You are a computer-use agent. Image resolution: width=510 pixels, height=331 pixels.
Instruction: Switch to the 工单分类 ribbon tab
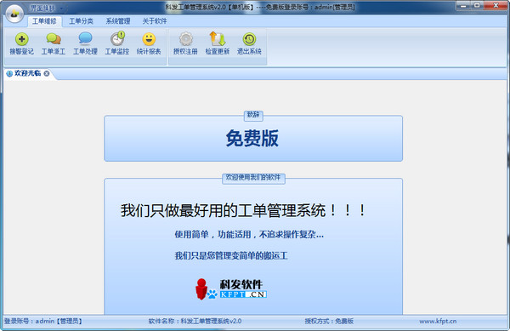click(x=81, y=21)
